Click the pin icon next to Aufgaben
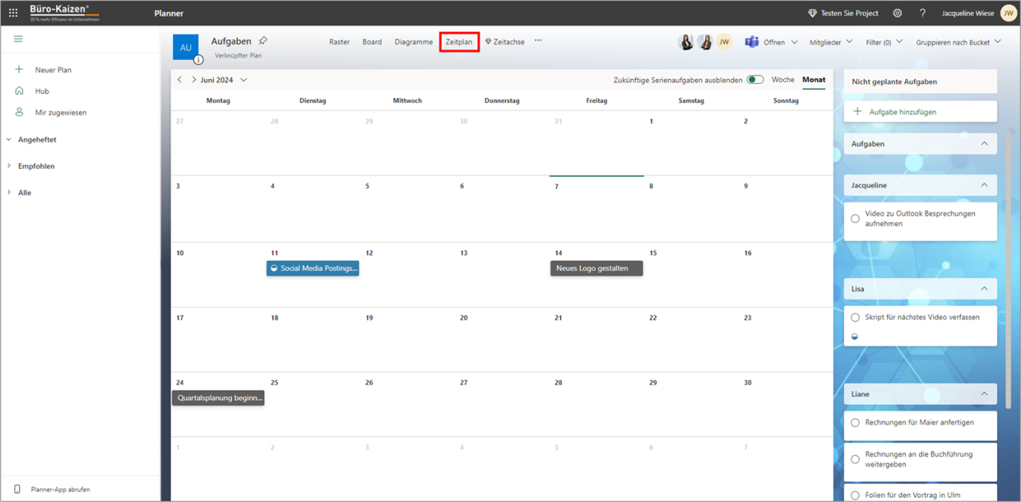 tap(262, 40)
